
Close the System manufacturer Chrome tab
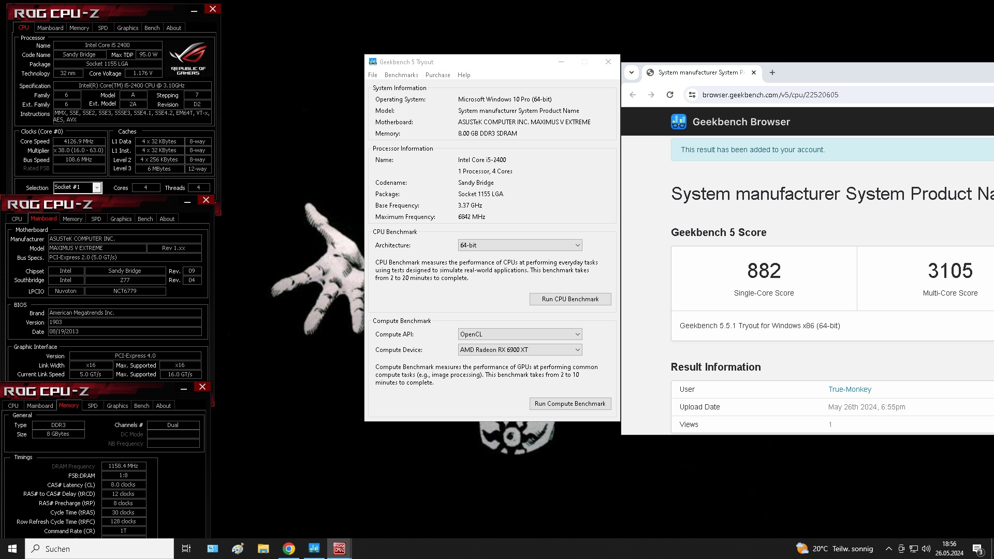click(x=754, y=72)
